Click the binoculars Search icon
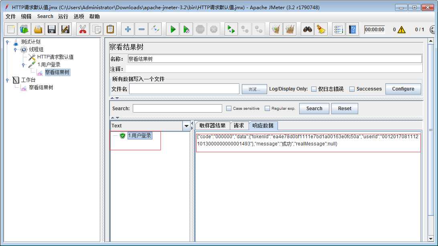Viewport: 438px width, 246px height. pos(308,29)
